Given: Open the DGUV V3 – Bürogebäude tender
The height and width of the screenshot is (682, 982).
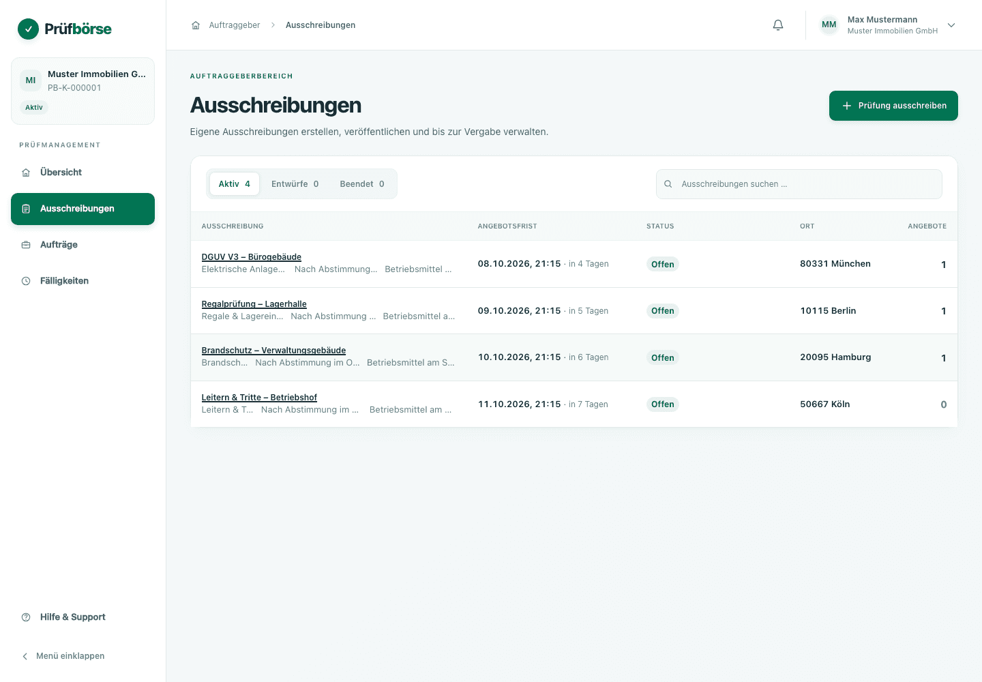Looking at the screenshot, I should (x=251, y=257).
